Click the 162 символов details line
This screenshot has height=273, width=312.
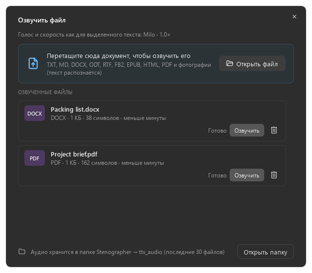tap(107, 163)
